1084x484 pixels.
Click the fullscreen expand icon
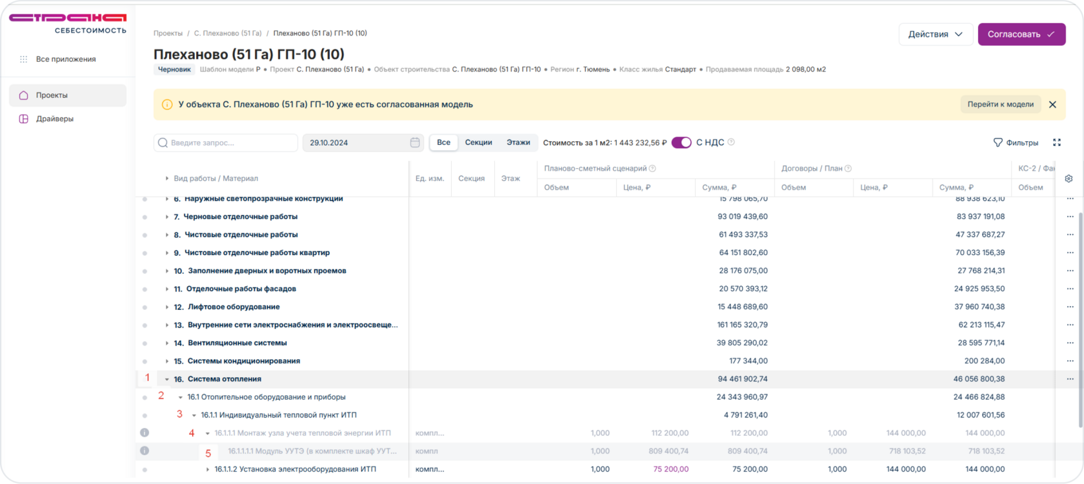(x=1057, y=142)
